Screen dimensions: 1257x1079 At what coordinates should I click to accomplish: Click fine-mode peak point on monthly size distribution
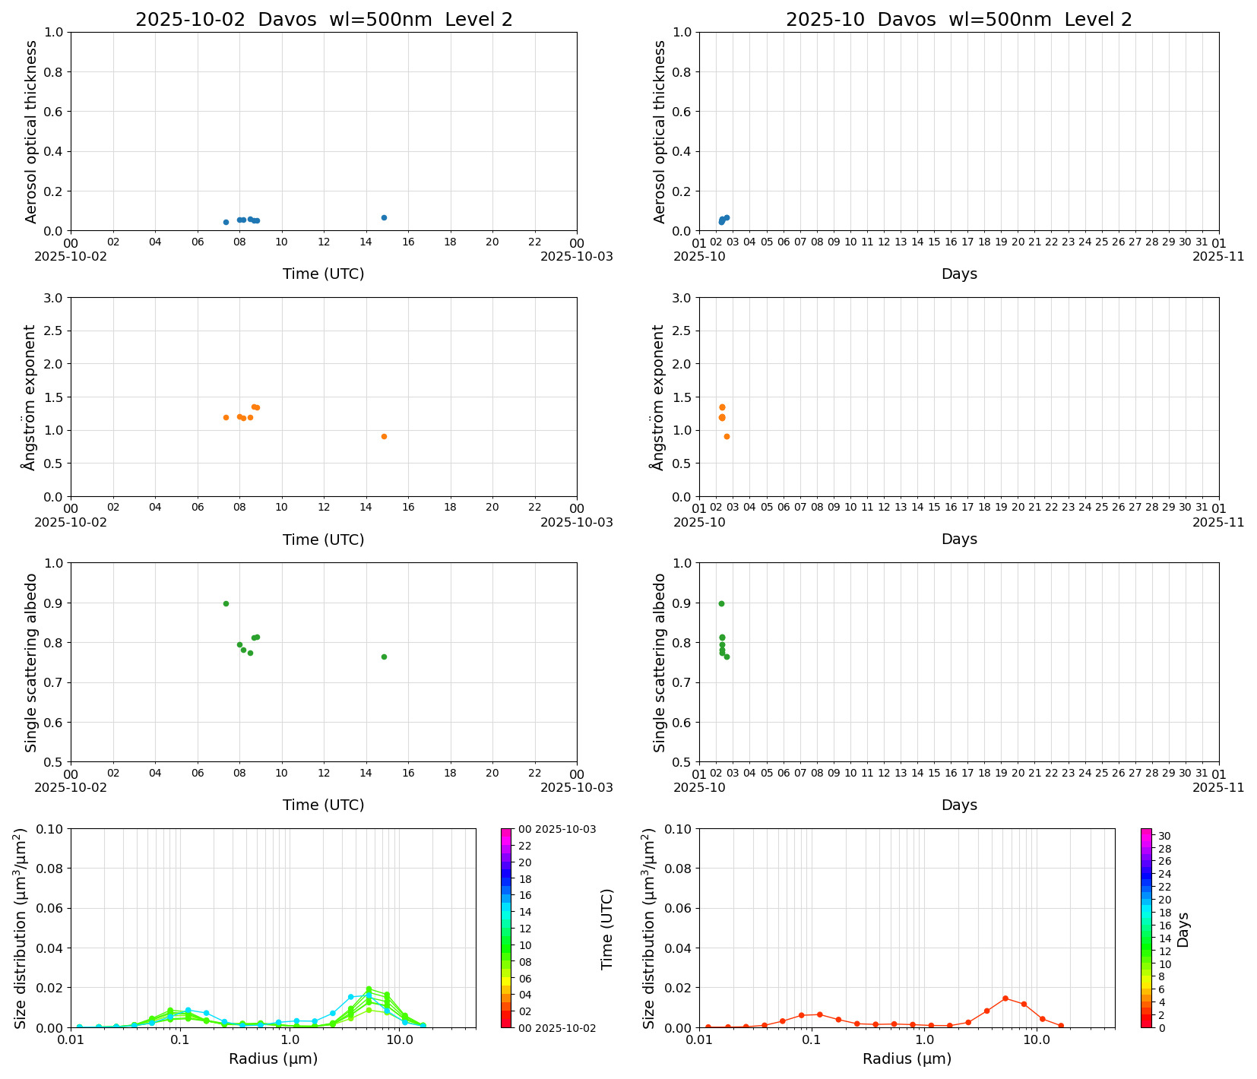point(819,1014)
